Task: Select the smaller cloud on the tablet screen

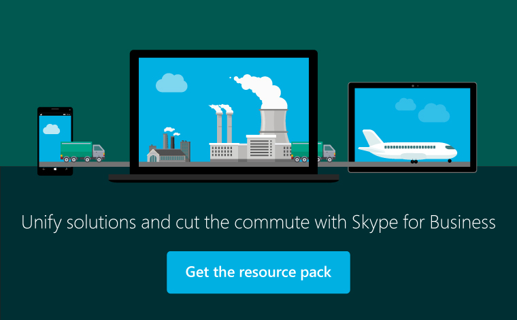Action: coord(405,104)
